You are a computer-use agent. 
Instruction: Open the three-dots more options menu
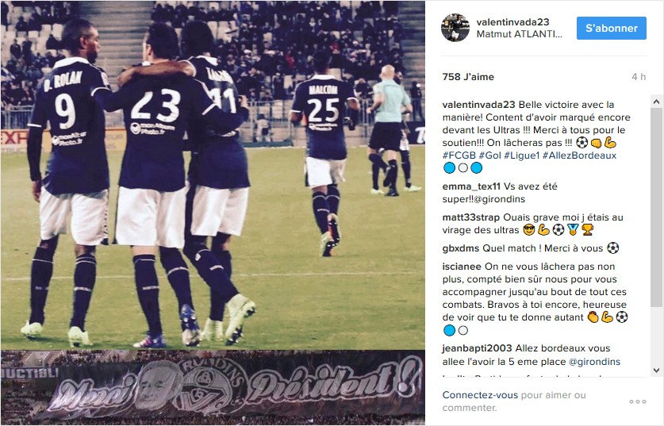click(637, 401)
